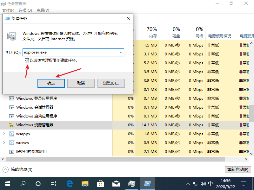The height and width of the screenshot is (190, 254).
Task: Open the 文件 menu
Action: (8, 10)
